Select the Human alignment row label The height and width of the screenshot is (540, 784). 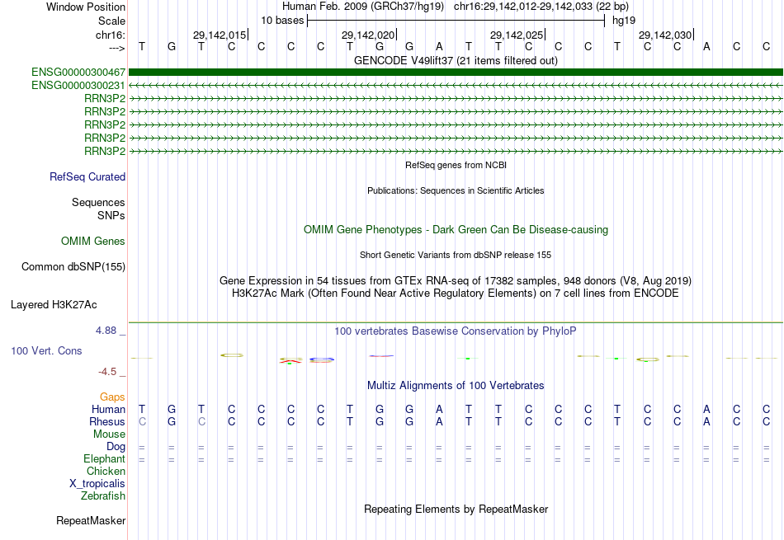[108, 409]
